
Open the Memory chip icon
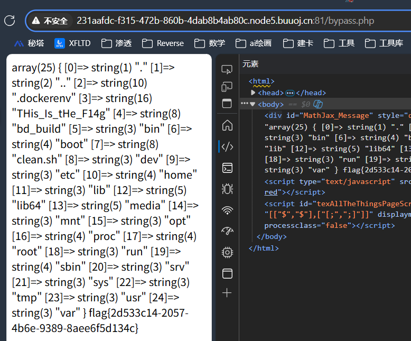[x=227, y=252]
